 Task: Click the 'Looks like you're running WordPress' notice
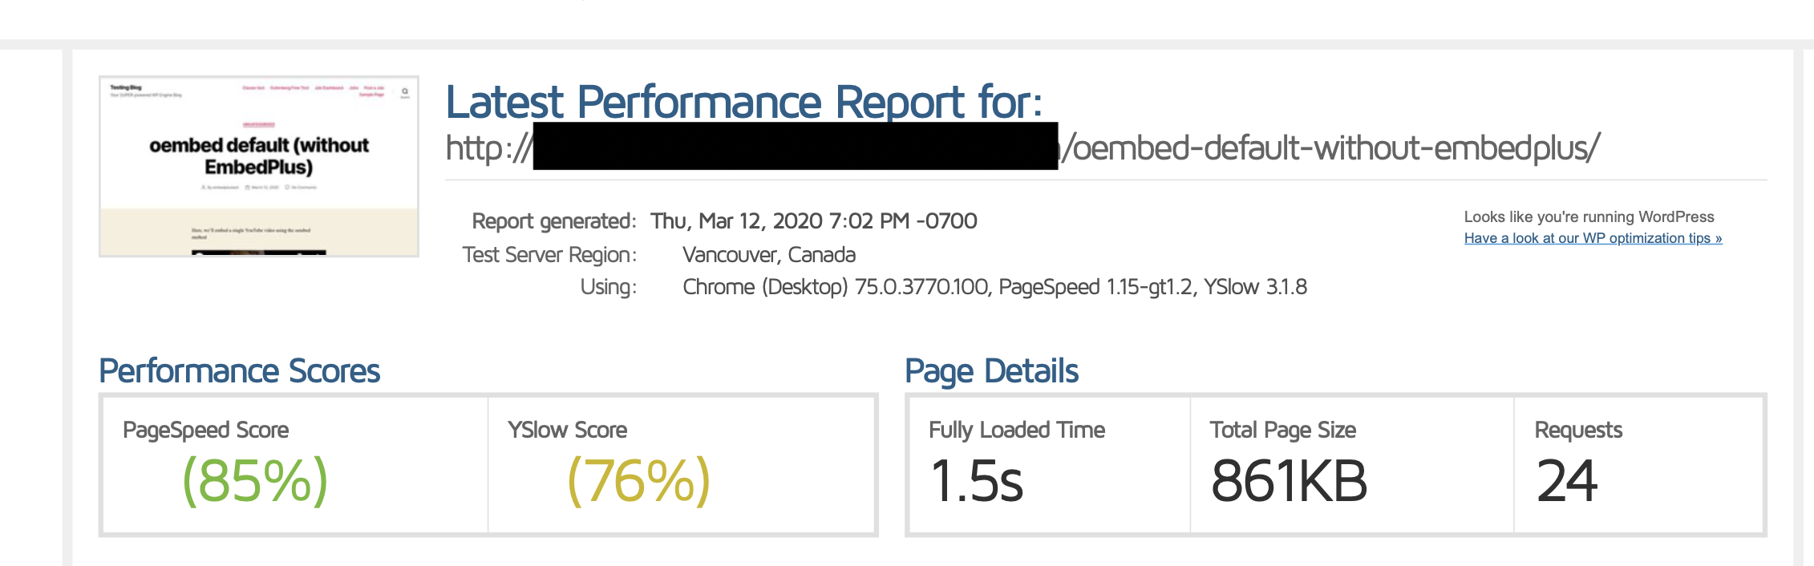pos(1589,216)
